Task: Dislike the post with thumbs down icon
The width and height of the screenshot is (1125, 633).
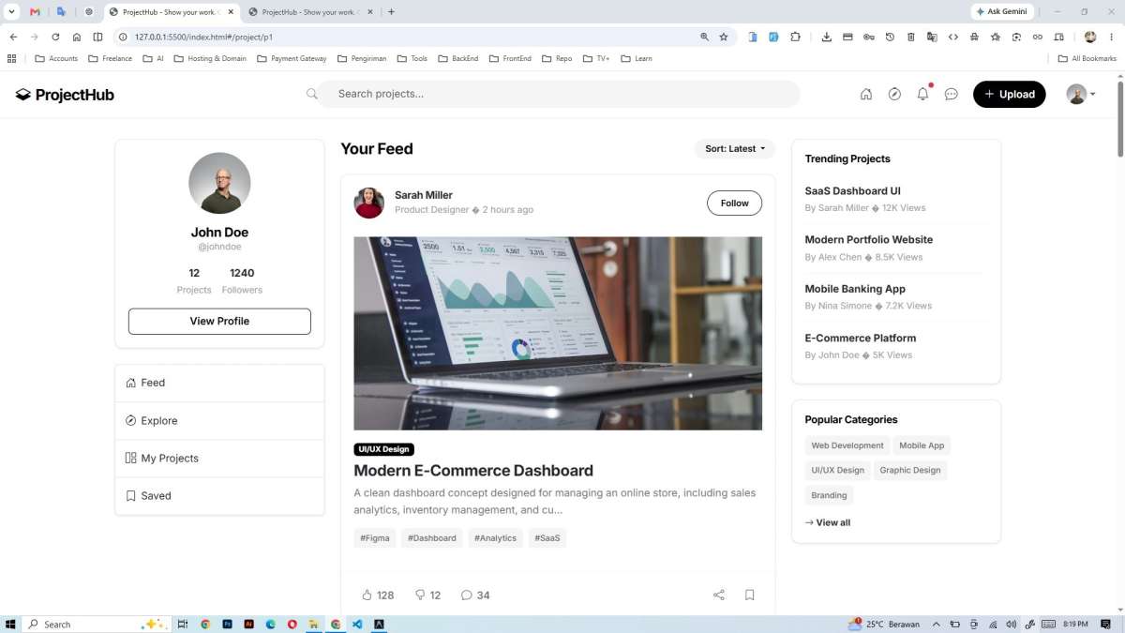Action: 427,595
